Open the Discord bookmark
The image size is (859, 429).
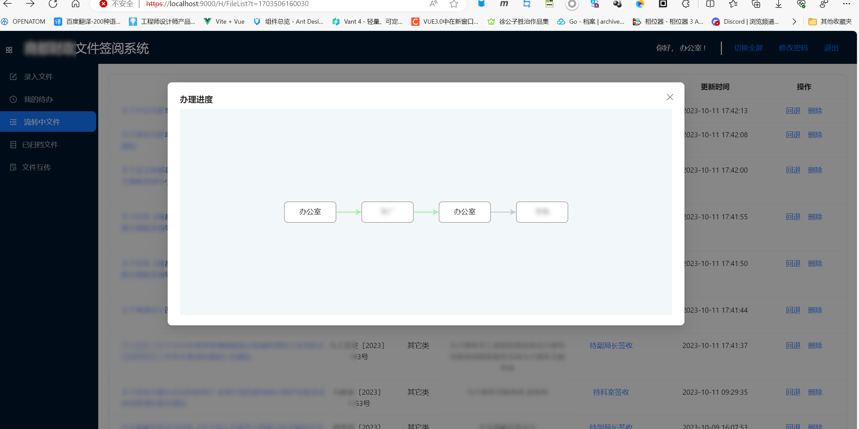click(x=746, y=22)
